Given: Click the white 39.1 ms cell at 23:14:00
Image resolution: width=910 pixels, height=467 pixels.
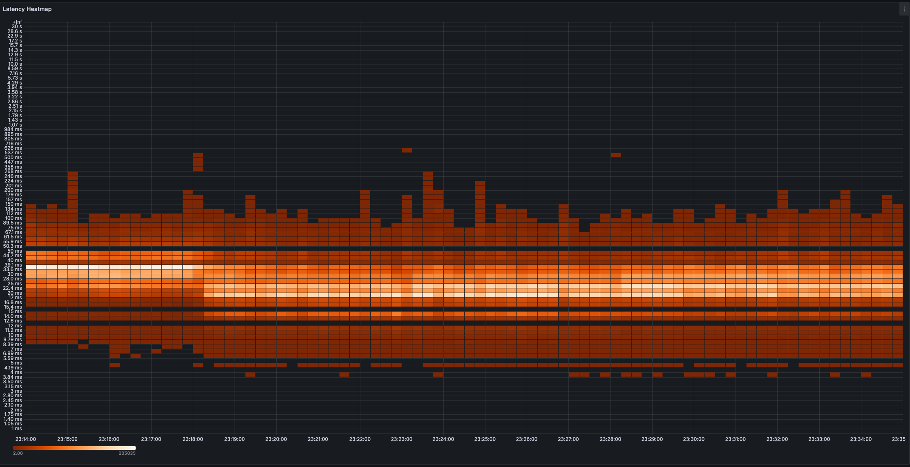Looking at the screenshot, I should point(31,267).
